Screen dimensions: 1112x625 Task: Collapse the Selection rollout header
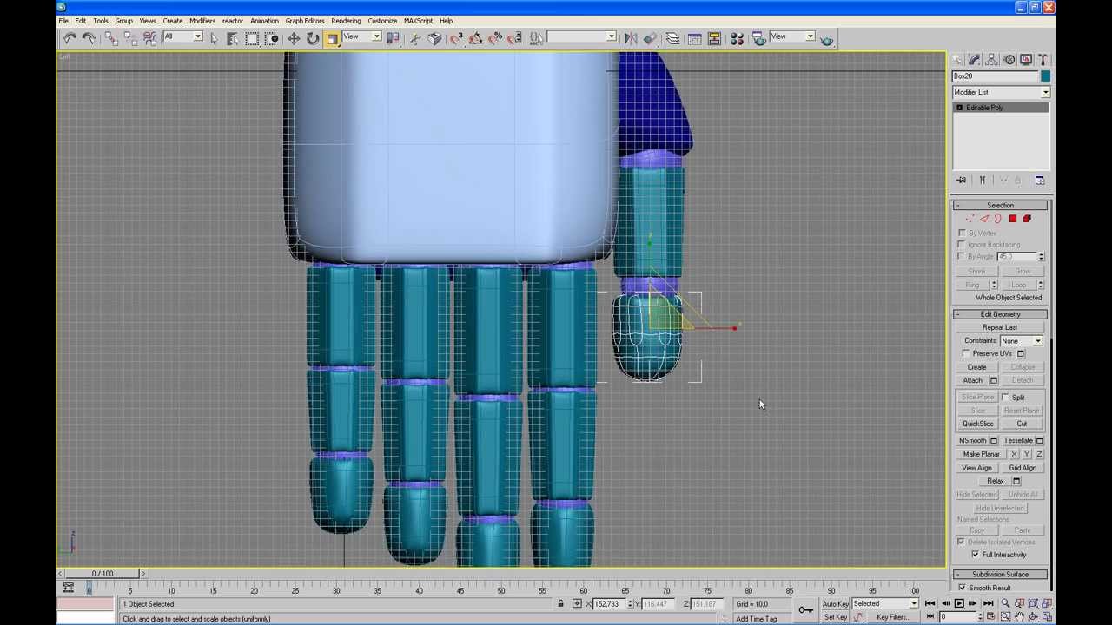point(1000,206)
